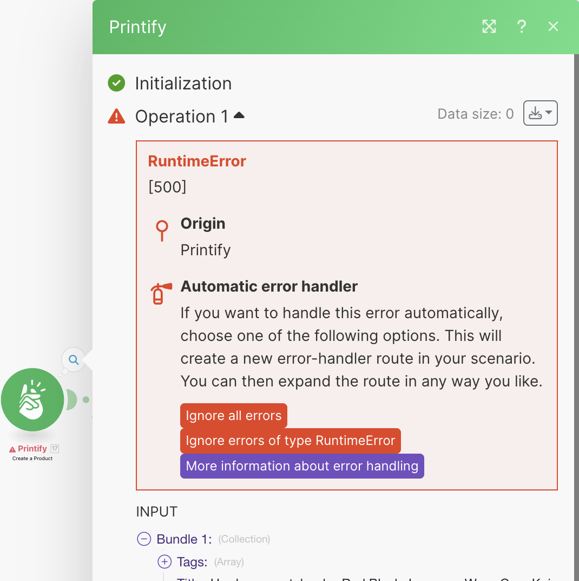Expand the Tags array

tap(165, 562)
